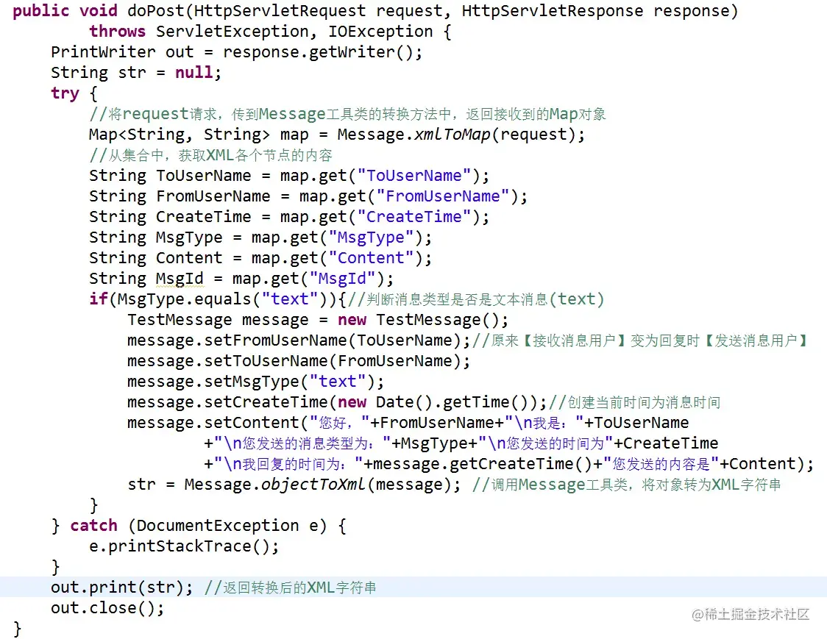
Task: Click the out.close() statement
Action: pyautogui.click(x=107, y=607)
